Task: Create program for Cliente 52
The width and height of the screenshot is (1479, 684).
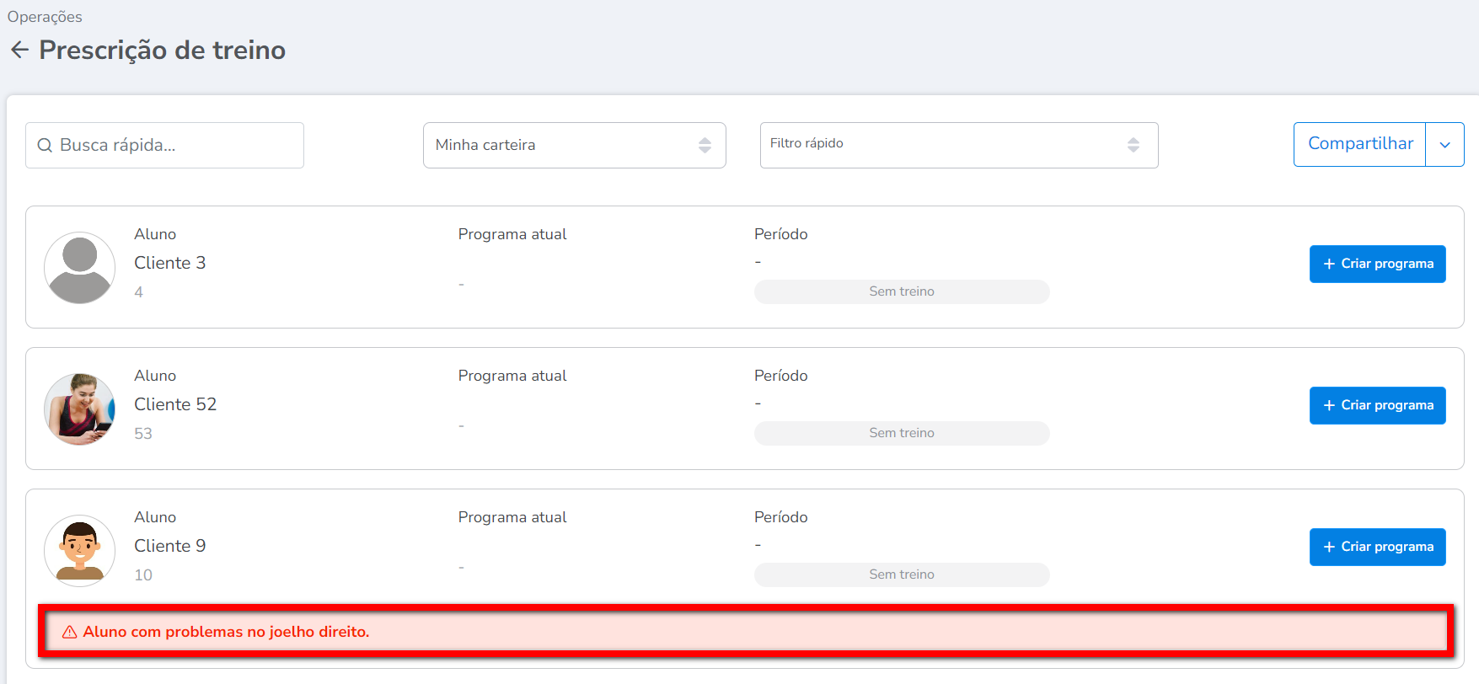Action: (x=1377, y=405)
